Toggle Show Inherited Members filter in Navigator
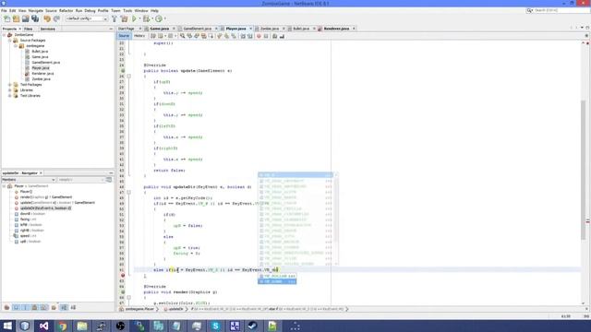 (6, 307)
